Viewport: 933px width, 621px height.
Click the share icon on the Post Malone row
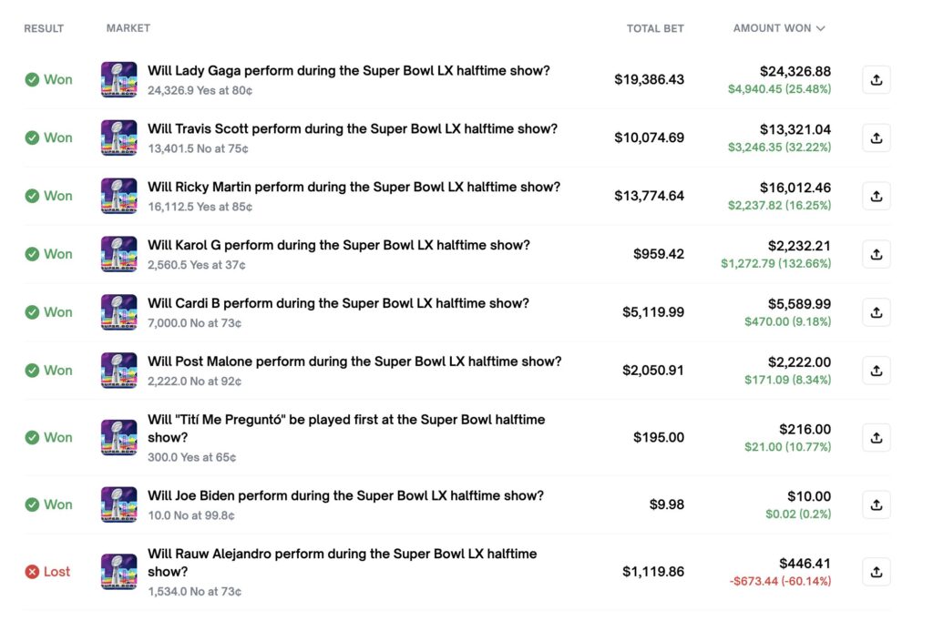tap(876, 371)
